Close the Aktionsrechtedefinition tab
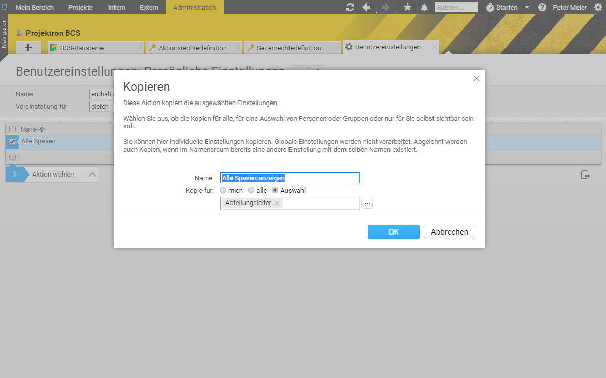 [x=238, y=48]
